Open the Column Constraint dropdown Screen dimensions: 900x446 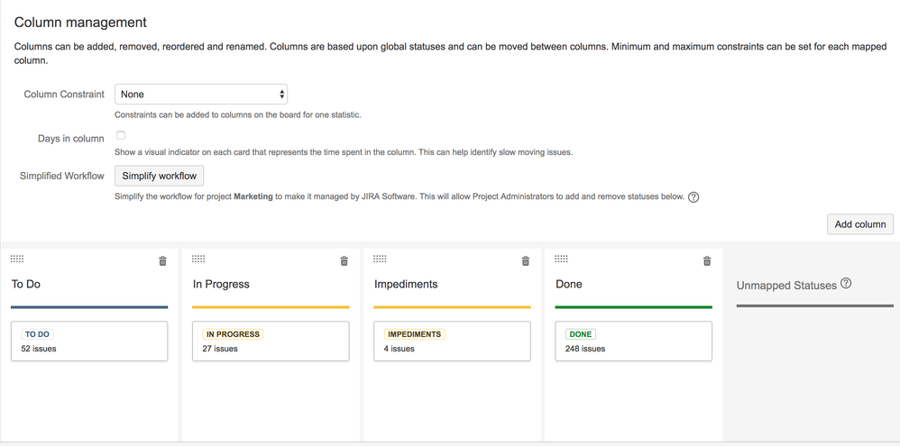(201, 94)
